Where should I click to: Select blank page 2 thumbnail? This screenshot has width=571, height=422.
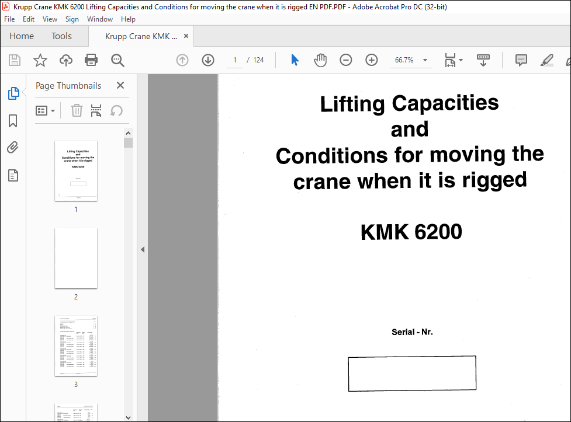tap(76, 259)
